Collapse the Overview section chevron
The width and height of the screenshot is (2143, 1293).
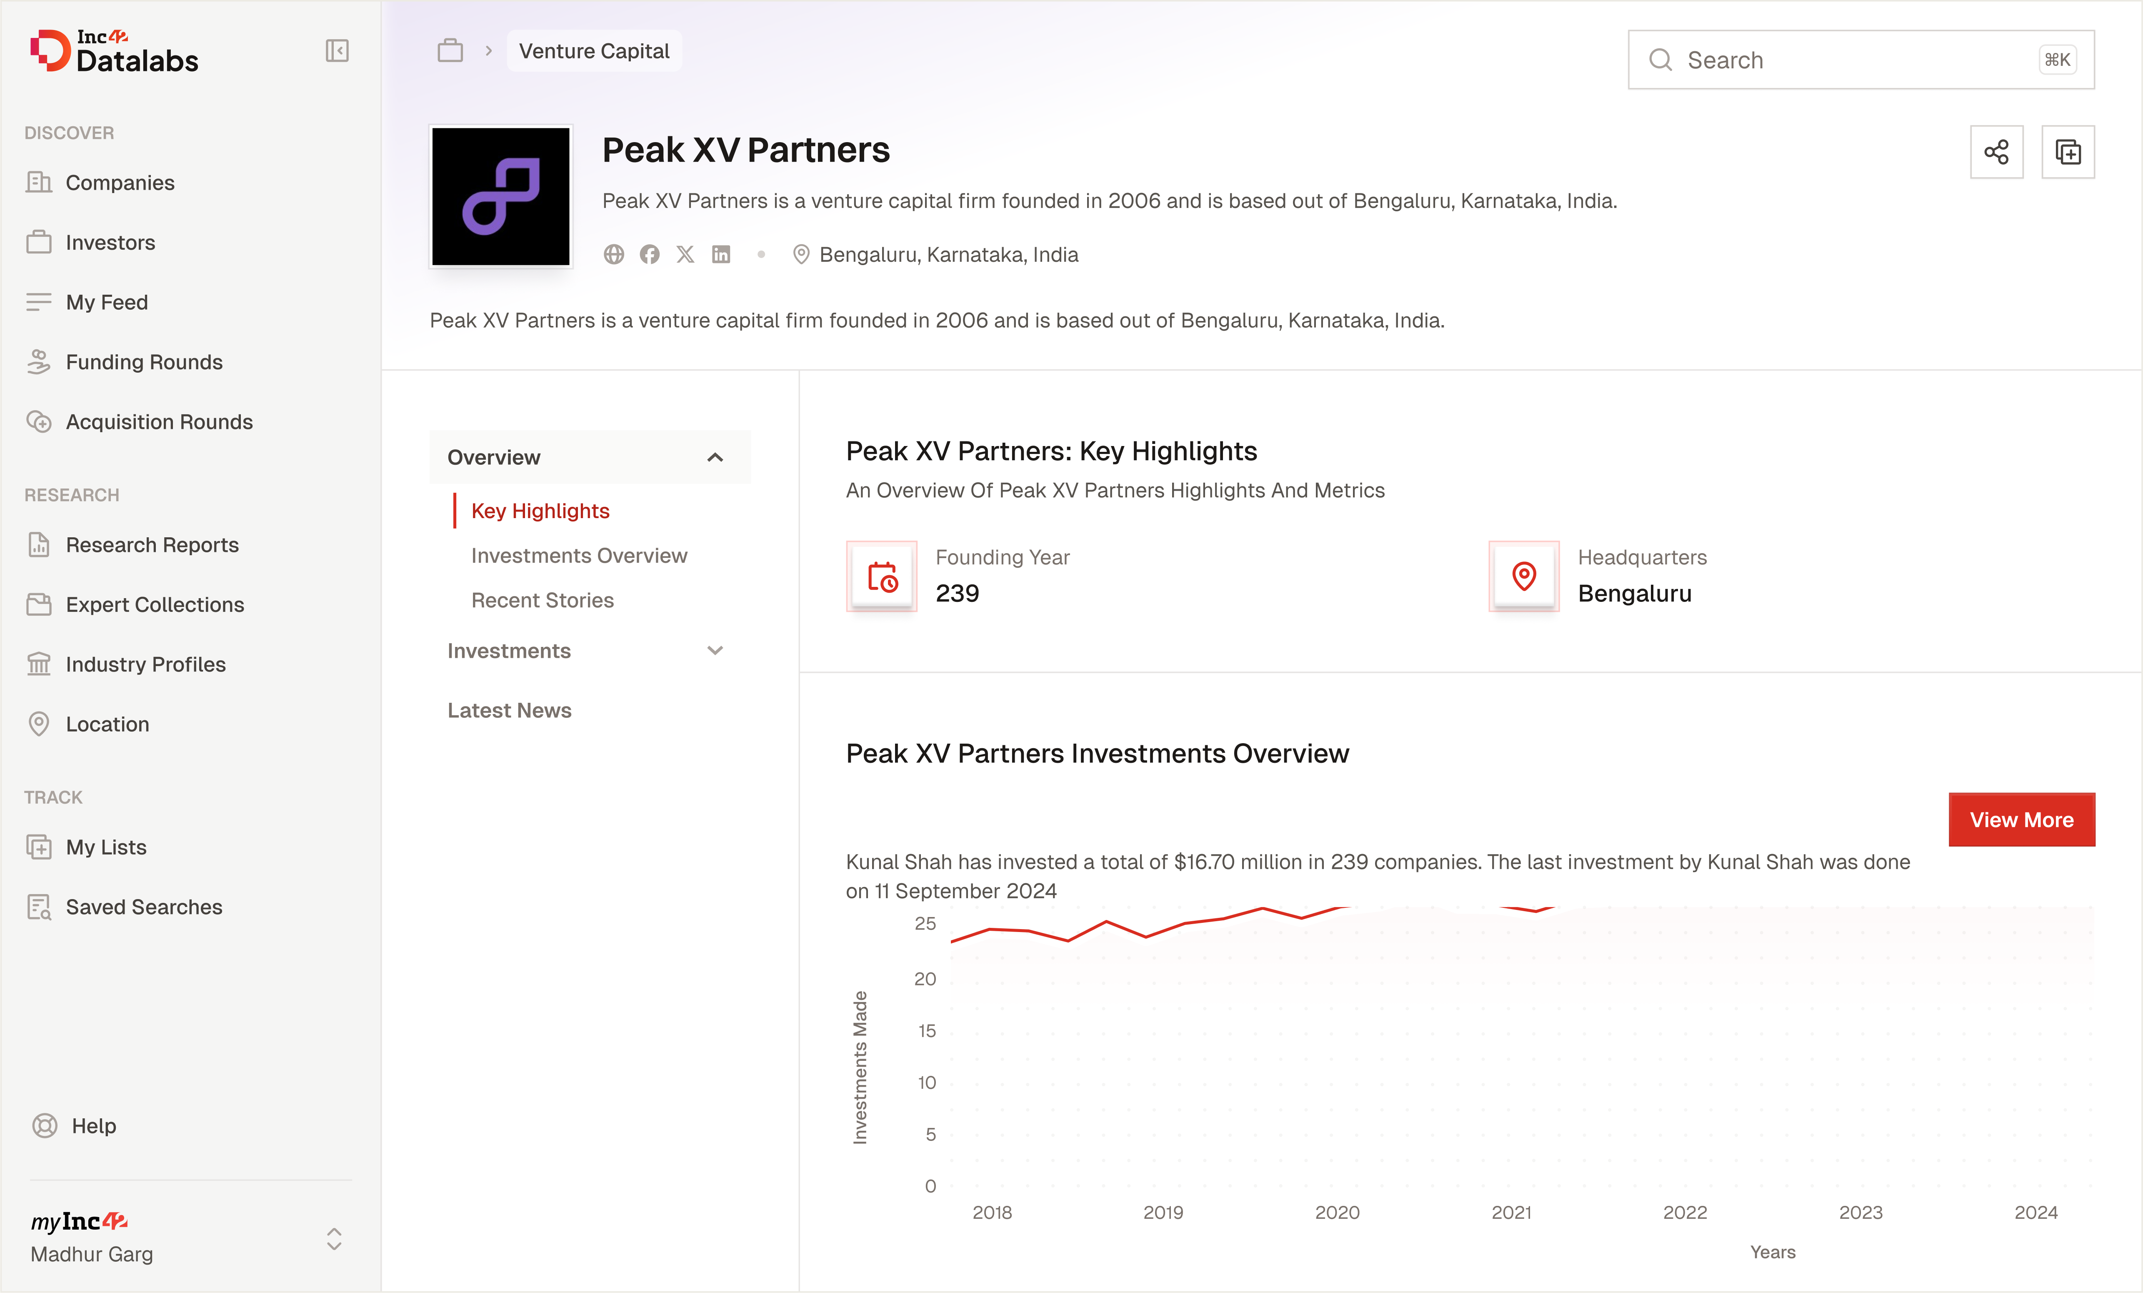tap(715, 458)
